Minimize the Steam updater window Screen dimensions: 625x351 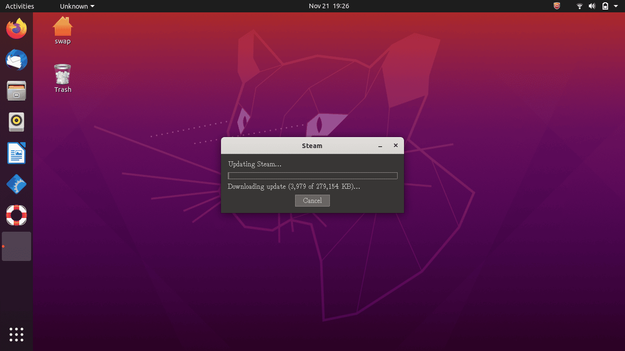tap(380, 146)
